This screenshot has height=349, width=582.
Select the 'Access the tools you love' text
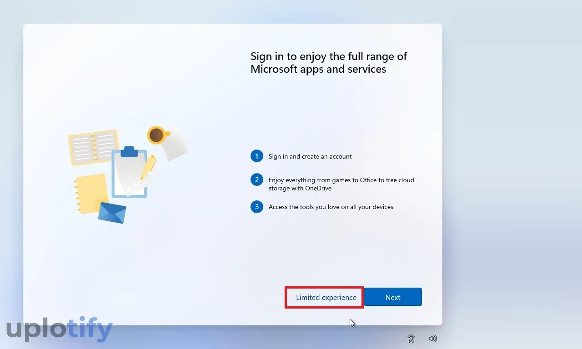coord(331,207)
